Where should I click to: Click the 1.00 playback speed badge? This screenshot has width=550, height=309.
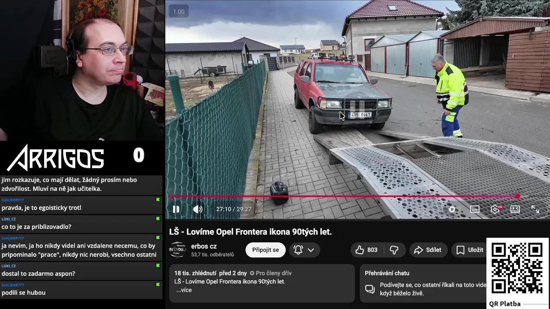[179, 12]
